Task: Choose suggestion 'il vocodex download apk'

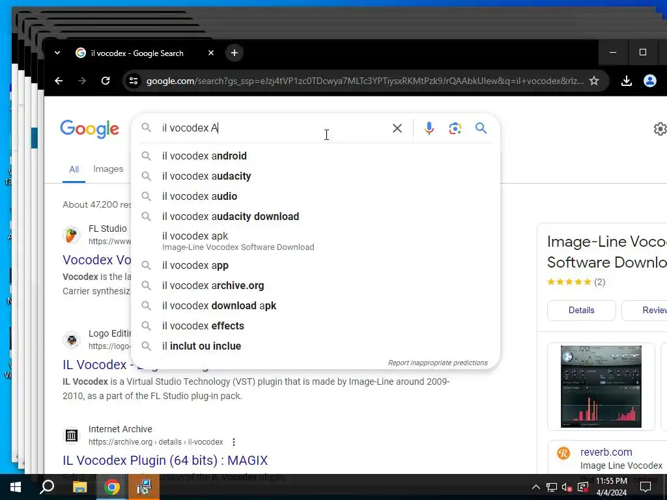Action: tap(315, 306)
